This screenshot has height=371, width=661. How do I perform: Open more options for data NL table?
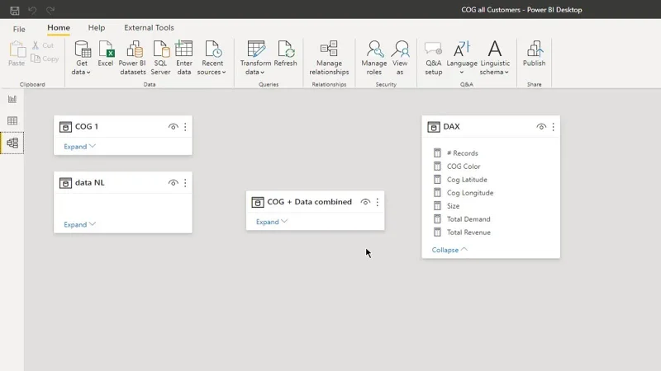pos(185,182)
